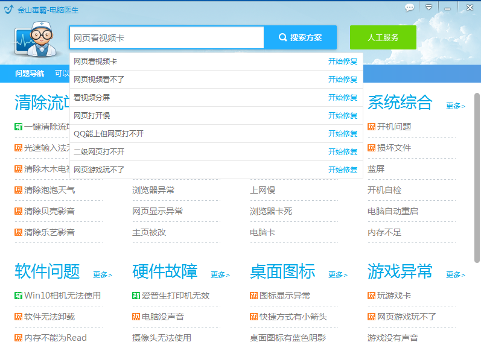The image size is (481, 345).
Task: Click the green 人工服务 button
Action: click(383, 37)
